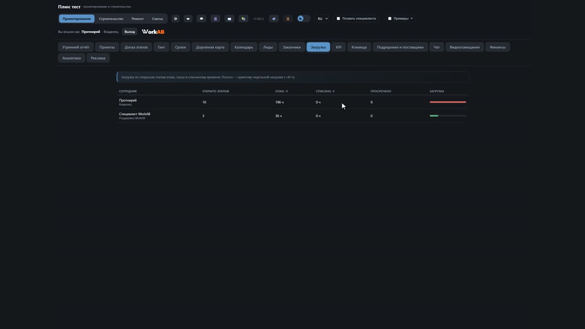Click the thumbs-up feedback icon
This screenshot has width=585, height=329.
(274, 19)
